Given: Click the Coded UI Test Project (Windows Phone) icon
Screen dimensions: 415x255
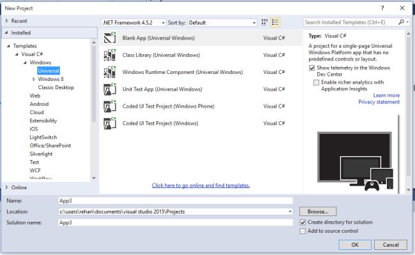Looking at the screenshot, I should [110, 106].
